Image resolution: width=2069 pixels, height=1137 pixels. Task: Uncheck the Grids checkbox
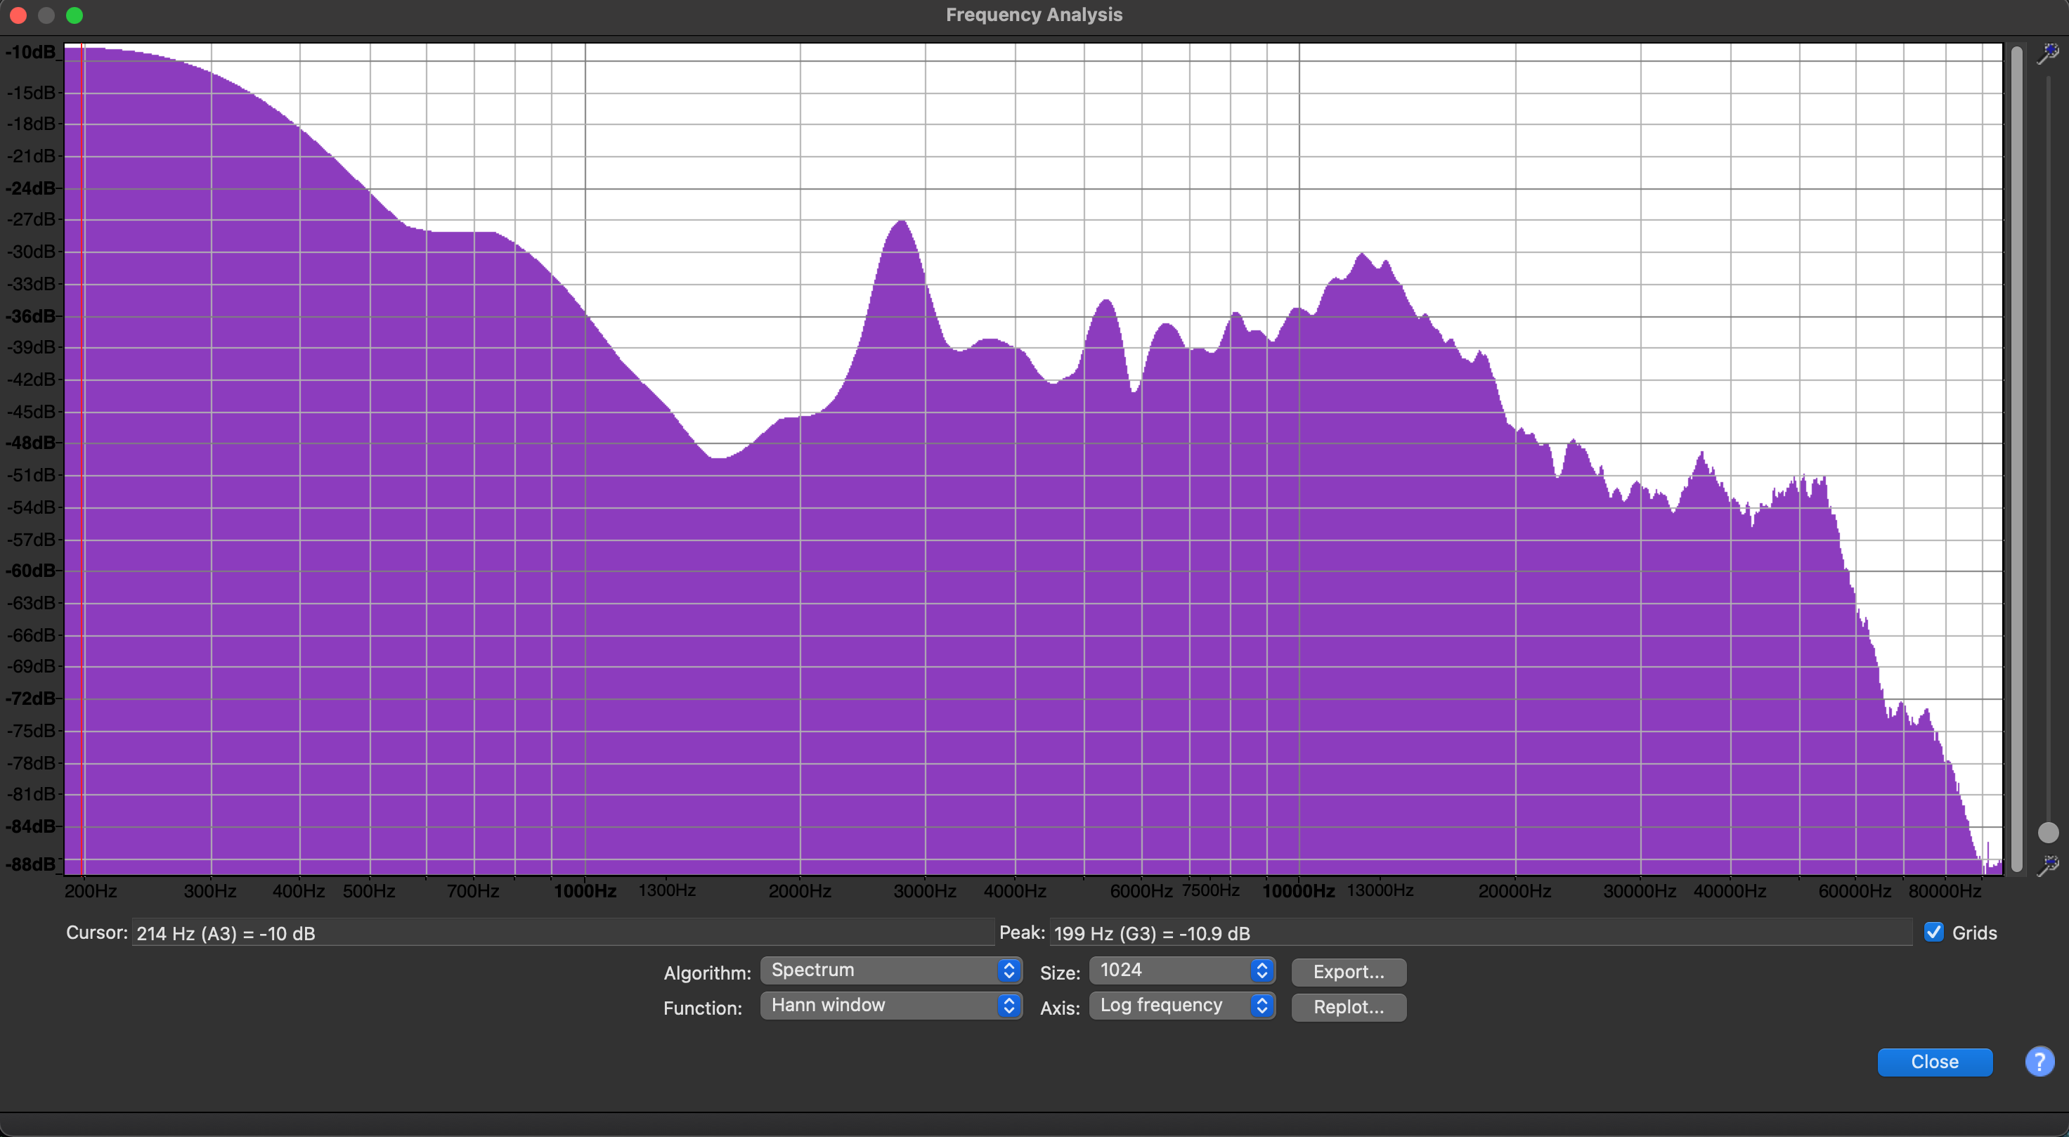1934,931
